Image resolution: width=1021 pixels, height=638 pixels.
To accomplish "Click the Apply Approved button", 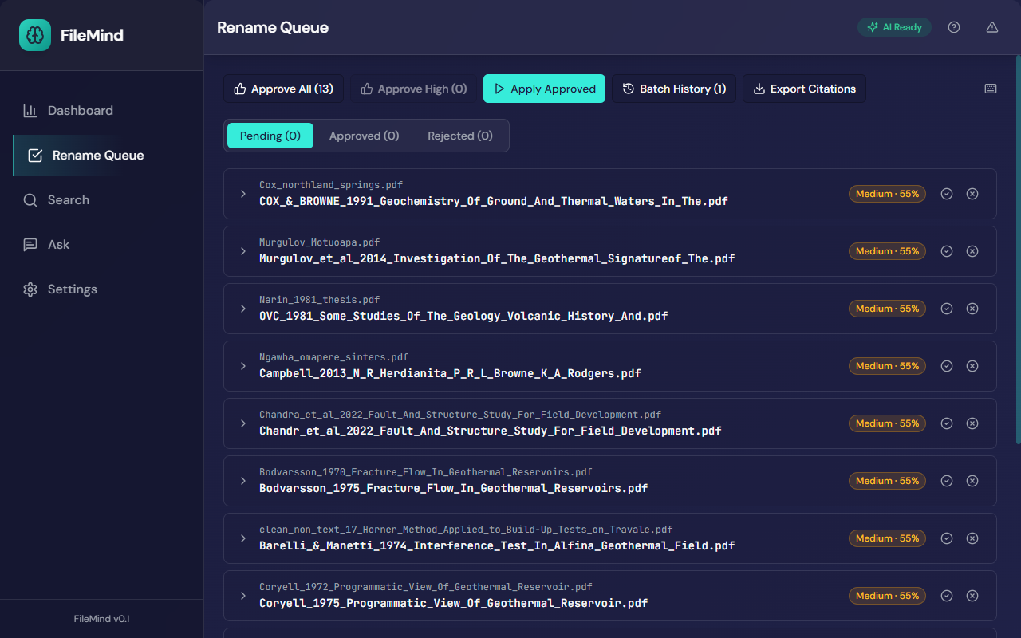I will click(544, 89).
